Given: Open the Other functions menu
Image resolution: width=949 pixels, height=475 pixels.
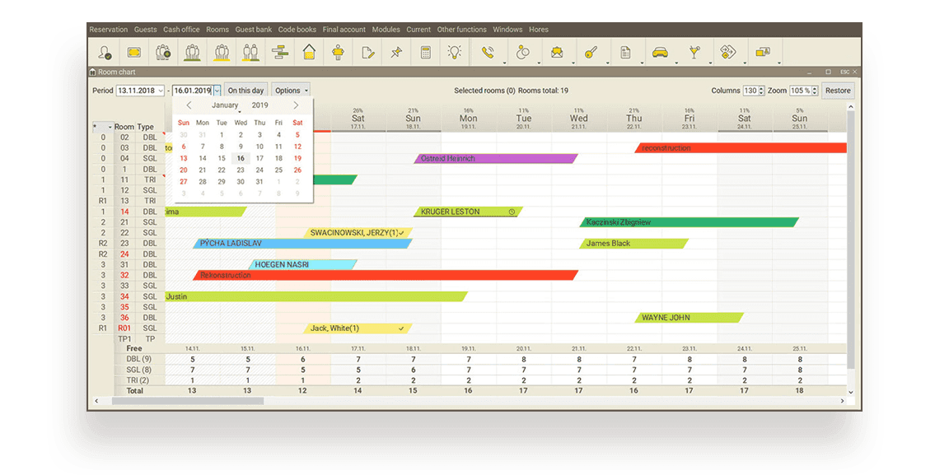Looking at the screenshot, I should tap(462, 29).
